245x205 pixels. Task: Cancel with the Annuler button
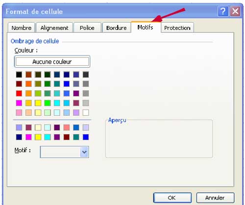pyautogui.click(x=215, y=198)
